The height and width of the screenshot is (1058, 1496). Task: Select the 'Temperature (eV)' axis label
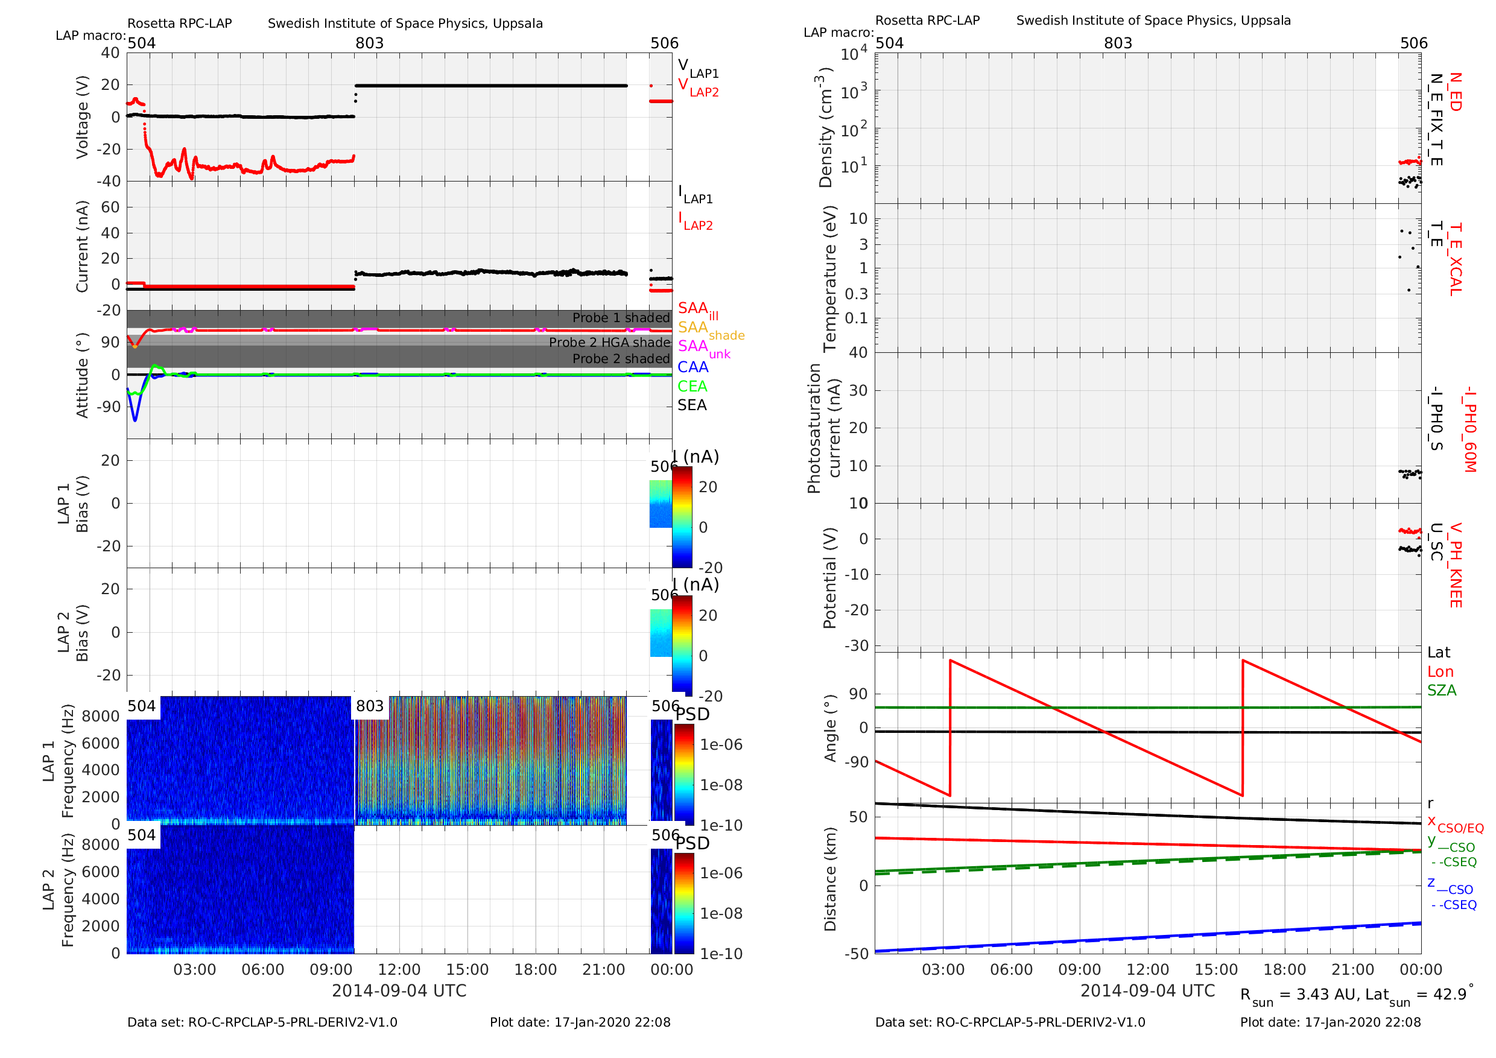[x=830, y=279]
